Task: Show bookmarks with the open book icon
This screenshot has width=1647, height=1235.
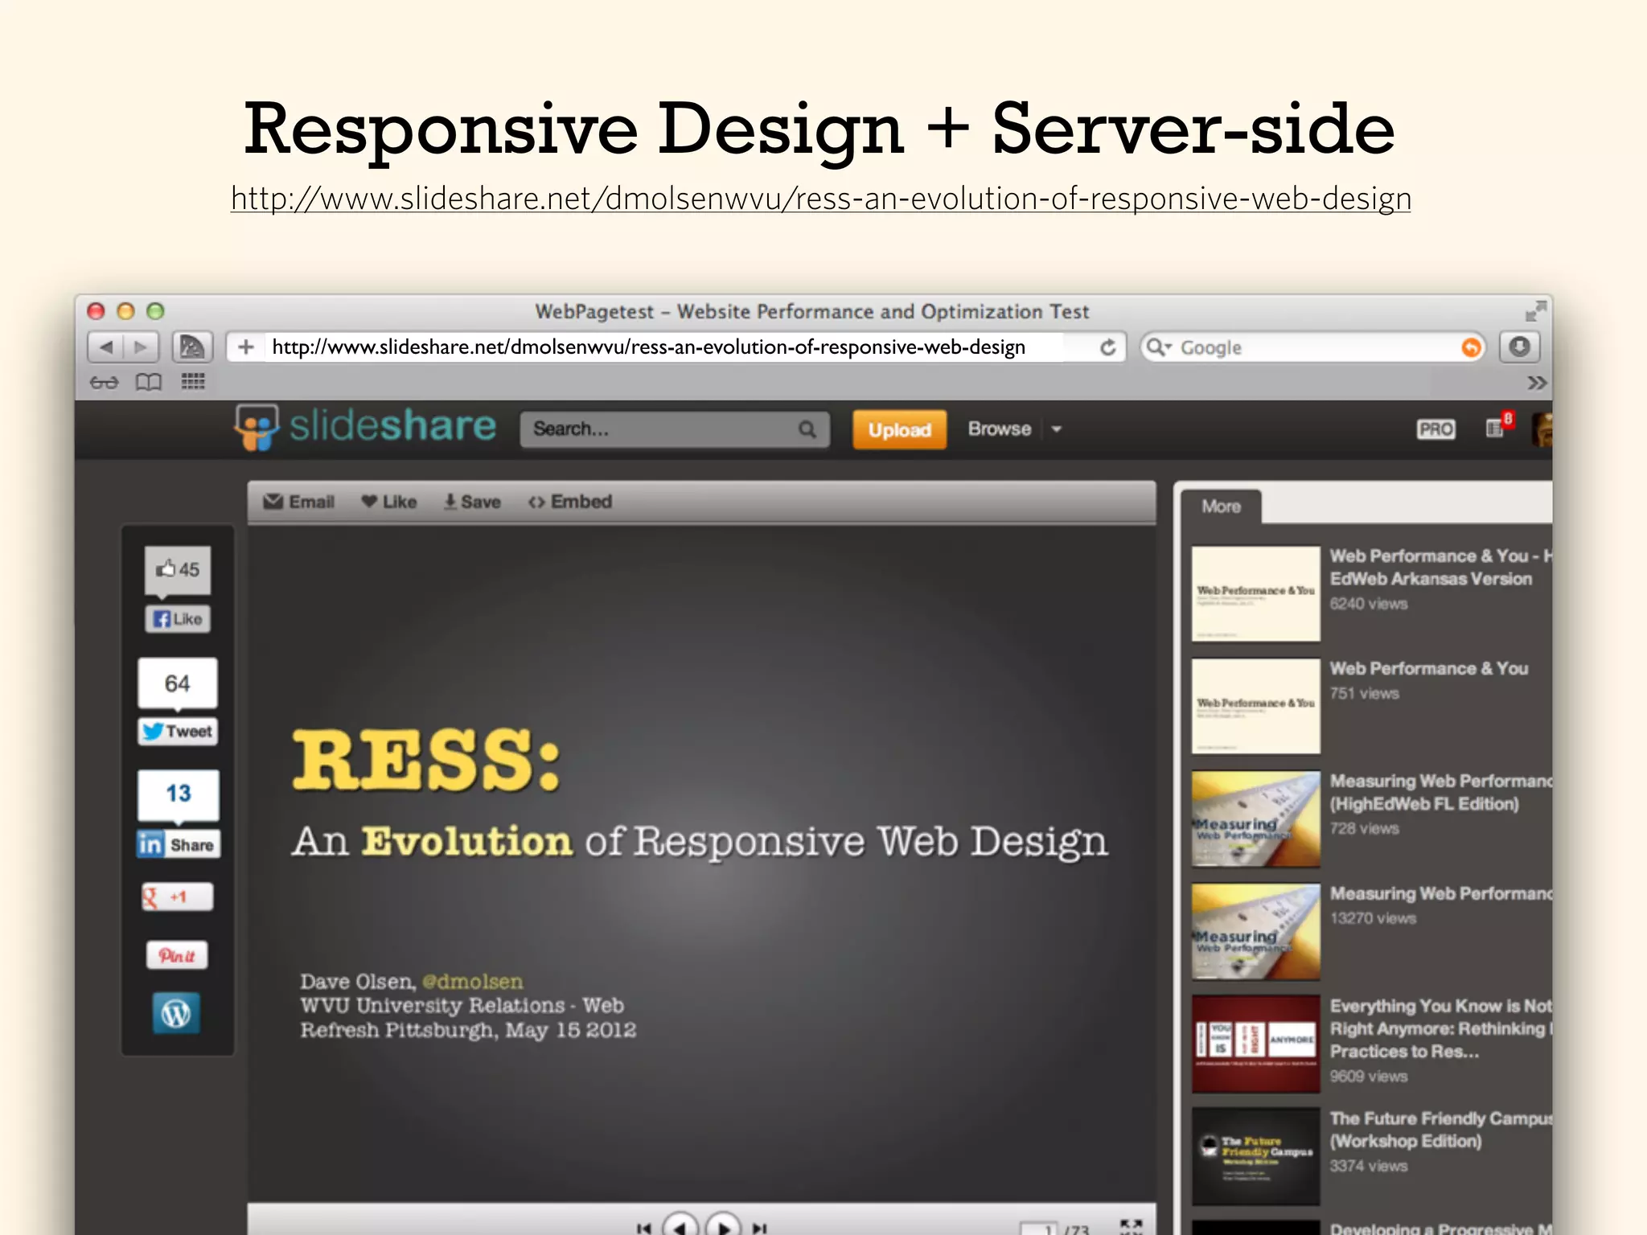Action: click(x=148, y=382)
